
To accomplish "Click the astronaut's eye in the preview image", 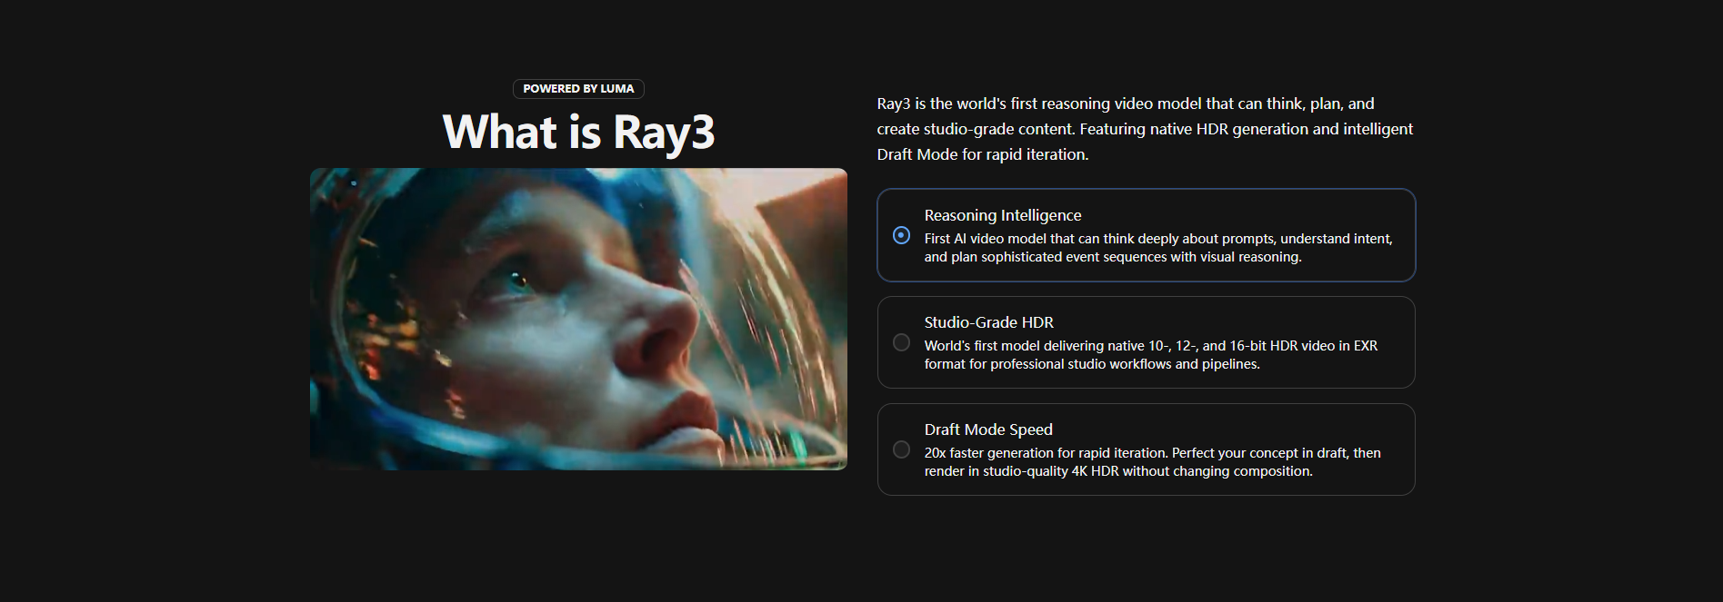I will pos(518,280).
